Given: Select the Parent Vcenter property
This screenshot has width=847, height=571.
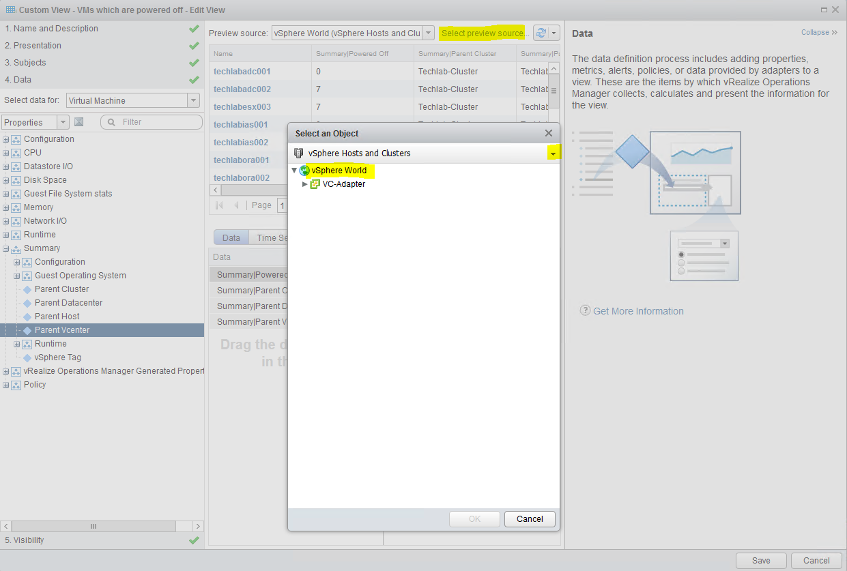Looking at the screenshot, I should click(62, 330).
